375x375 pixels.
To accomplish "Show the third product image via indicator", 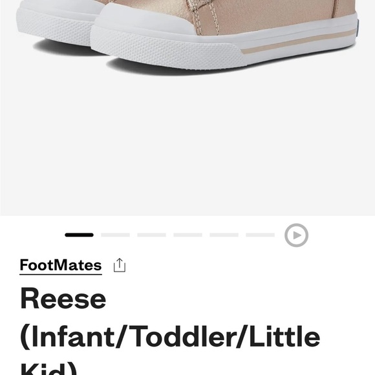I will tap(152, 235).
